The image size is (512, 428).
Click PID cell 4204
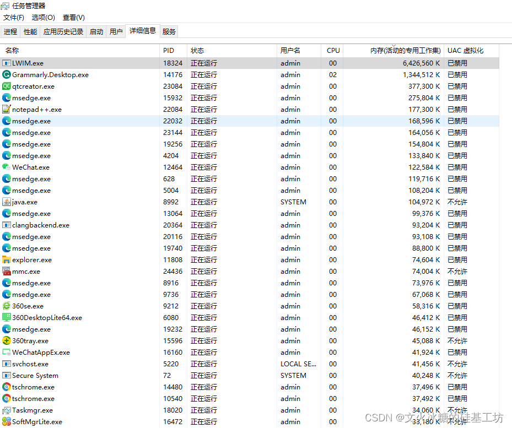click(171, 156)
